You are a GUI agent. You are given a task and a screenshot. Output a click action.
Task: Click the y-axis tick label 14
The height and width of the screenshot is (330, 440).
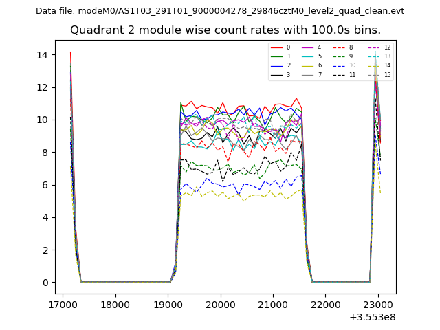click(x=41, y=55)
